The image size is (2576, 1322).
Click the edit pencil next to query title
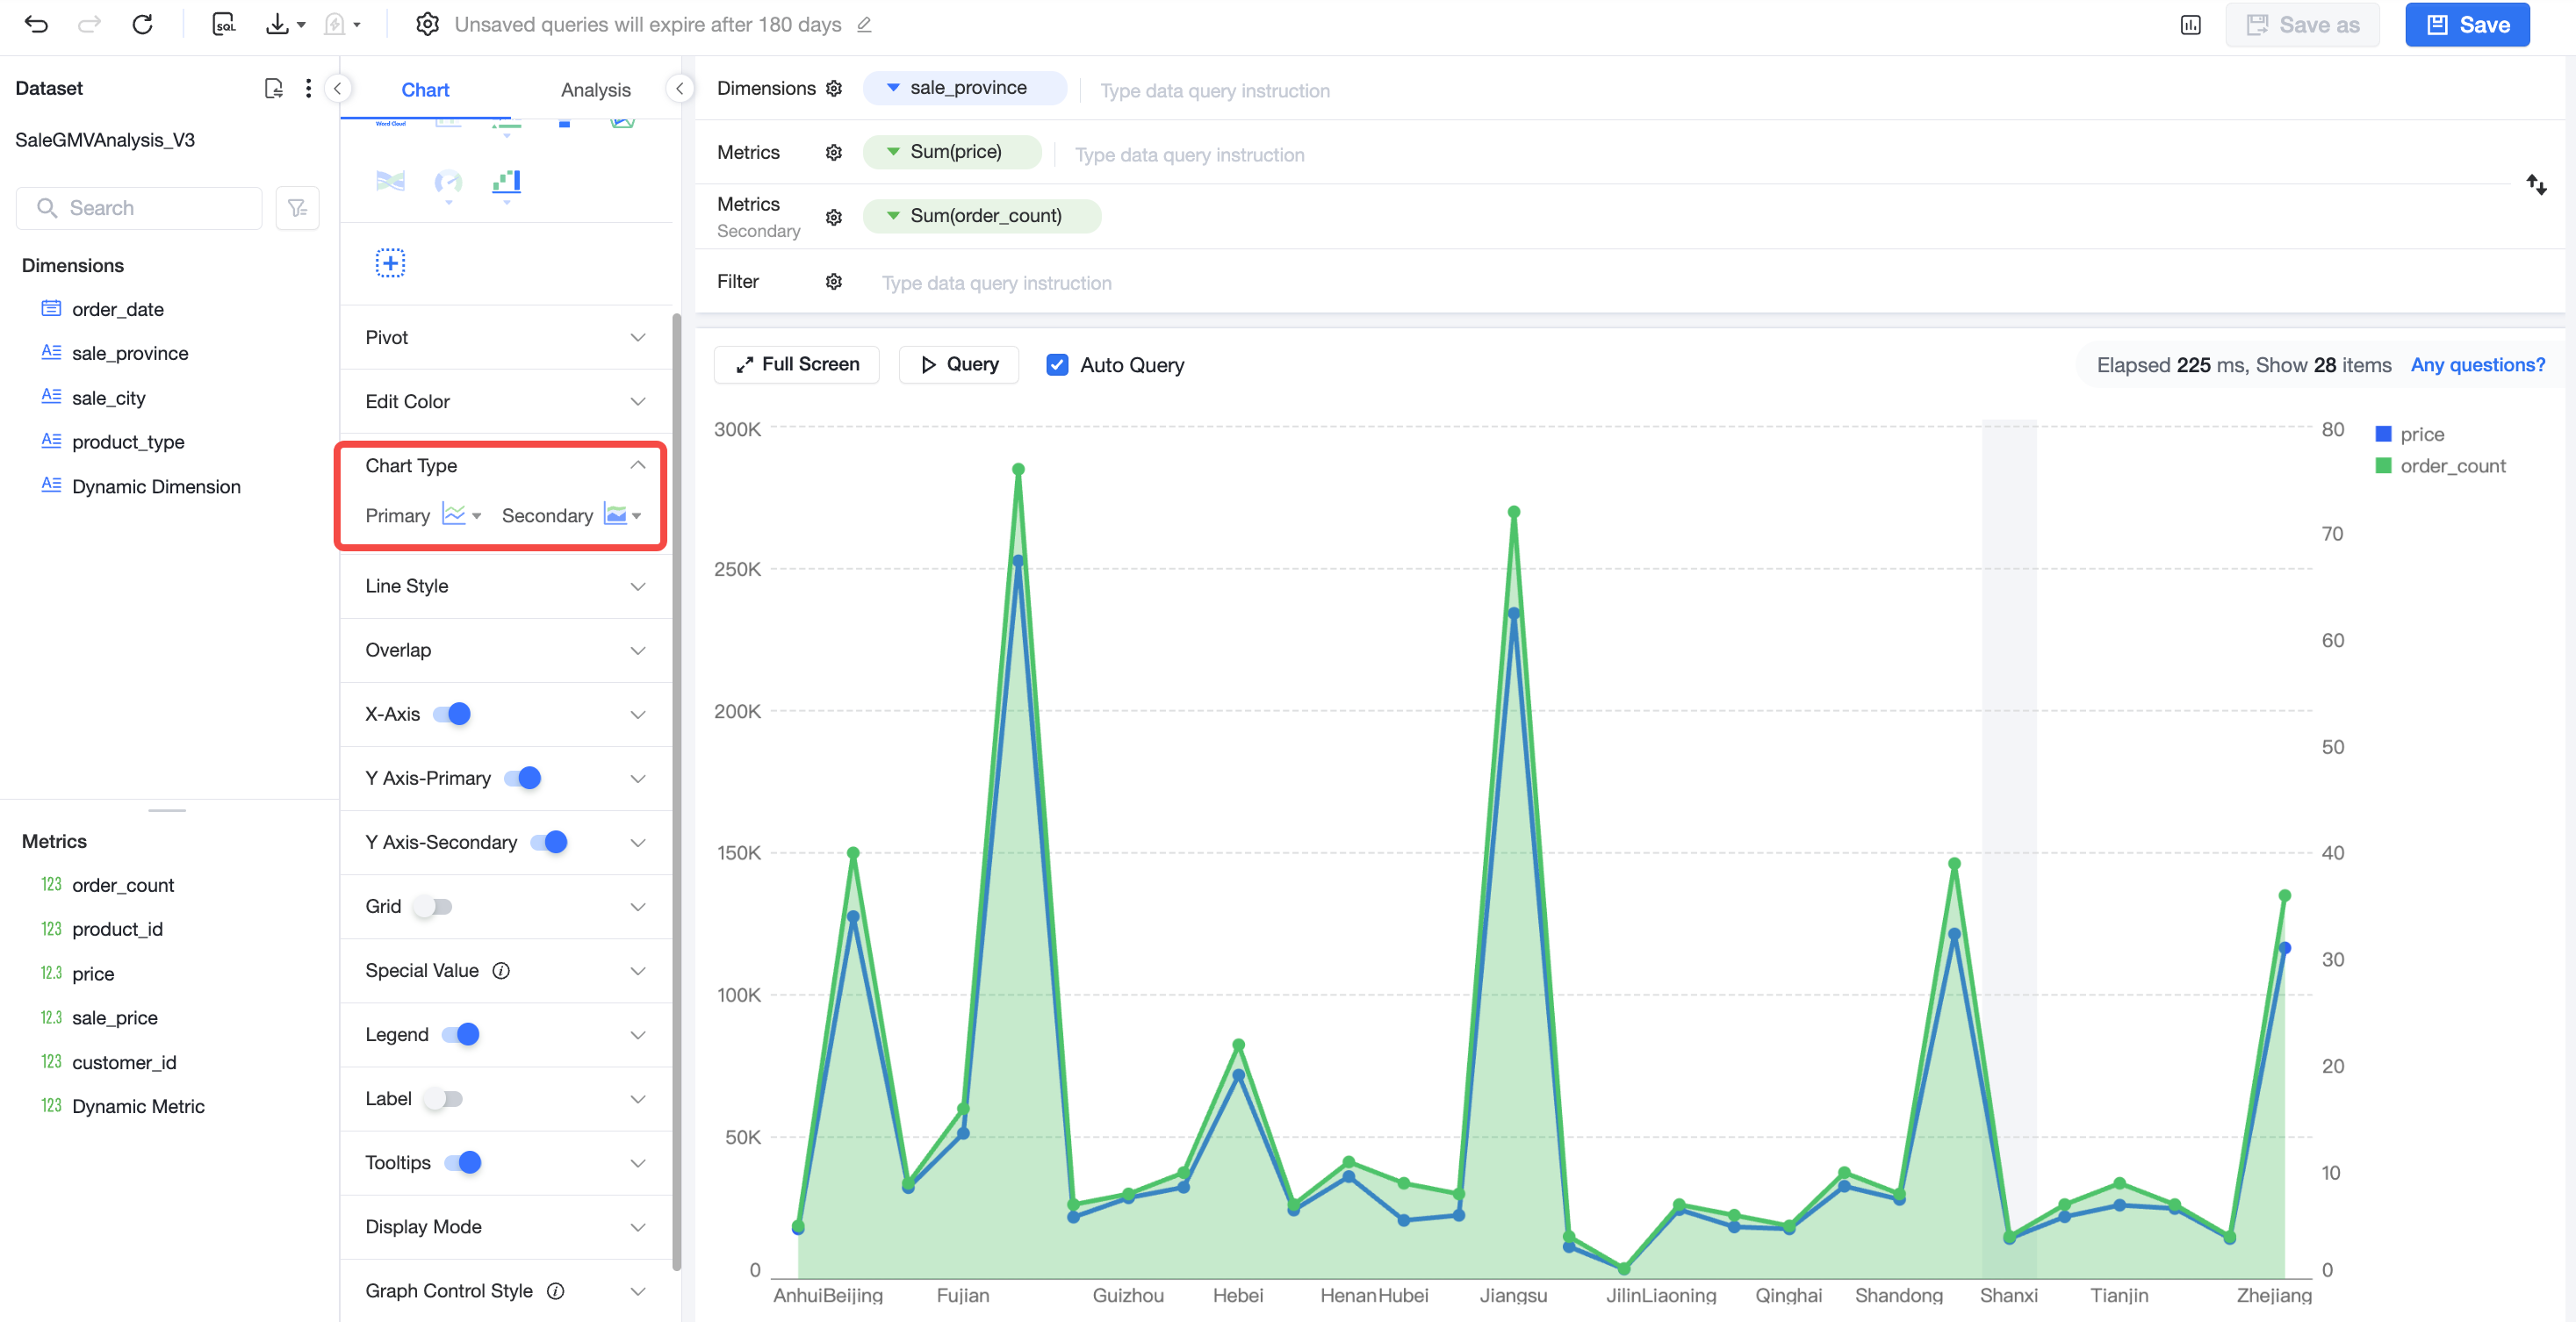(x=864, y=25)
